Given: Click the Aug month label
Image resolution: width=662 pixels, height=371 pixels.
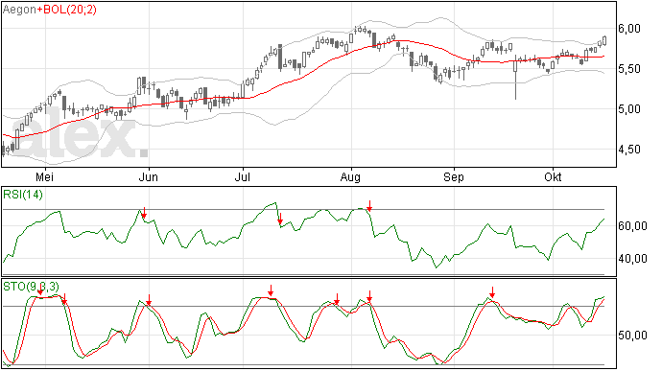Looking at the screenshot, I should (x=350, y=177).
